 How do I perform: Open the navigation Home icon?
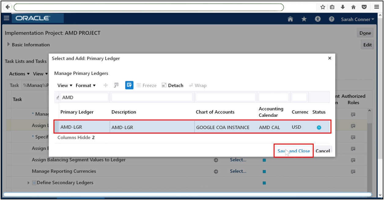pyautogui.click(x=290, y=19)
